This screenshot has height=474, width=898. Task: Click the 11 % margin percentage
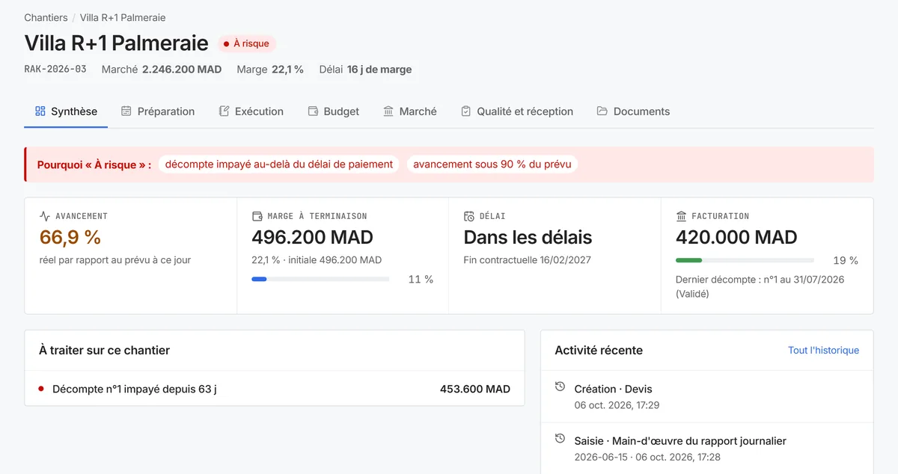point(421,280)
